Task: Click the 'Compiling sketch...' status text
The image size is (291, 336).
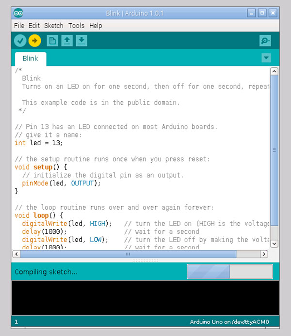Action: (46, 272)
